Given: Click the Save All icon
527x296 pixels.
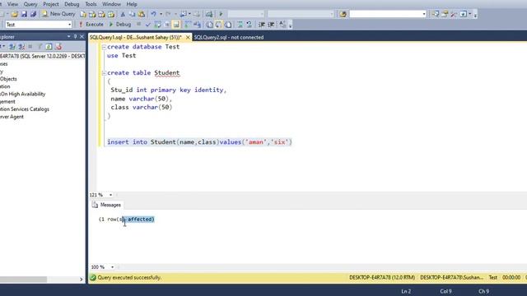Looking at the screenshot, I should pos(33,14).
